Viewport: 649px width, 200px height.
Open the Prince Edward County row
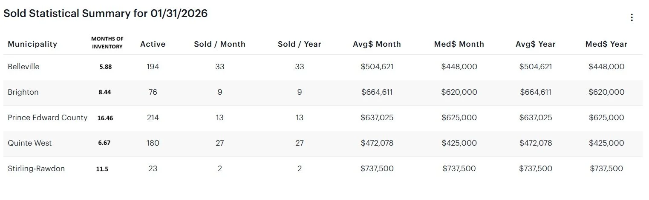pyautogui.click(x=47, y=118)
